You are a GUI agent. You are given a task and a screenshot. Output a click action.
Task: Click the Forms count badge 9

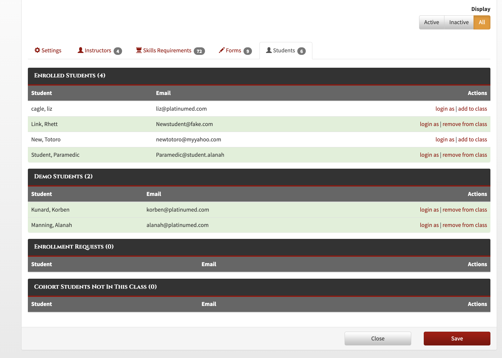248,51
